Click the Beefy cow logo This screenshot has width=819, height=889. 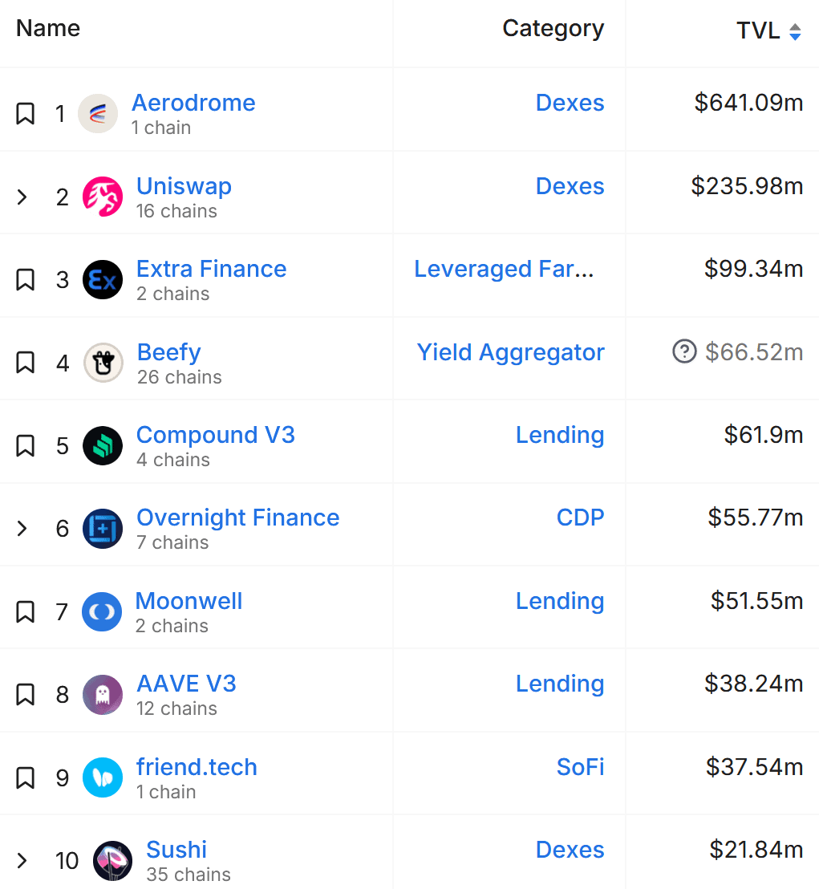click(103, 363)
